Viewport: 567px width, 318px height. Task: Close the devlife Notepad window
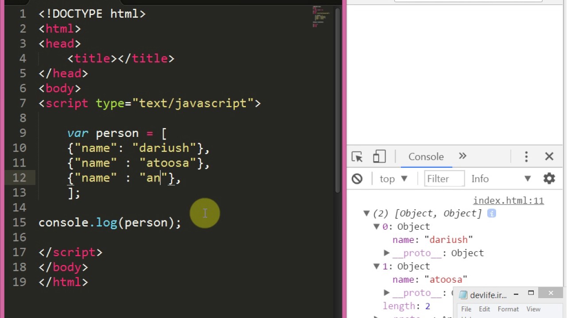[551, 293]
